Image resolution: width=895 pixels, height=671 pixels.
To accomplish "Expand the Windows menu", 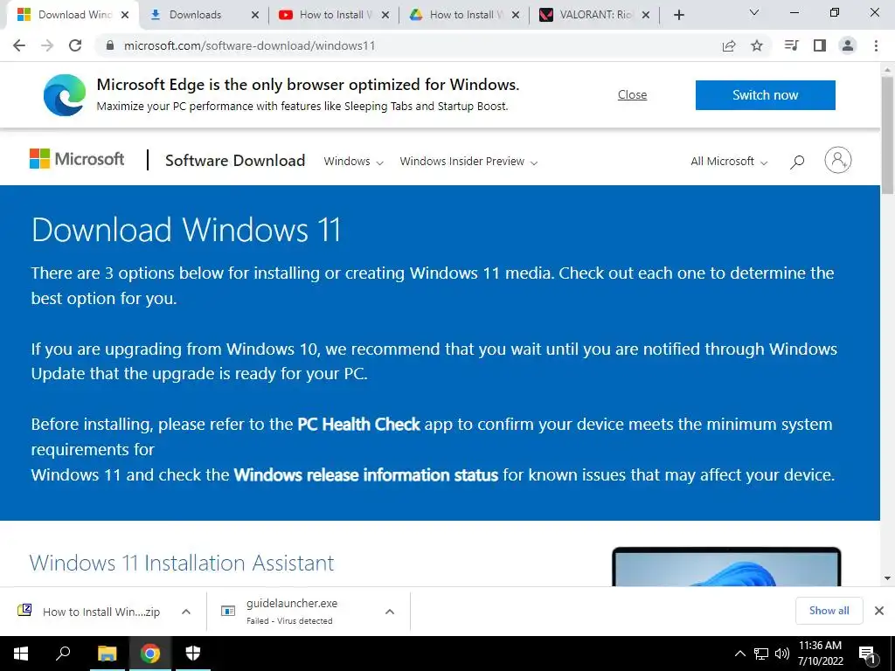I will click(353, 162).
